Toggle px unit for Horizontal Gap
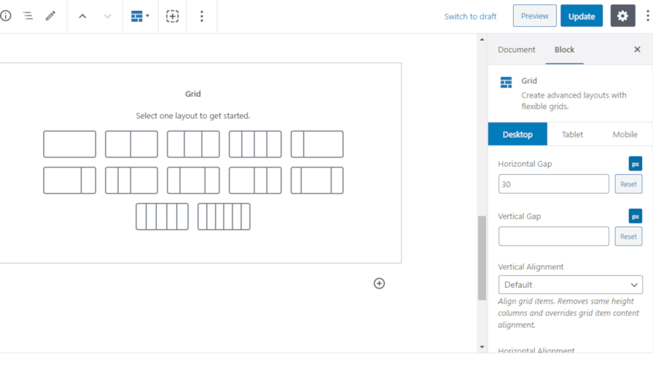Screen dimensions: 653x367 pyautogui.click(x=635, y=164)
